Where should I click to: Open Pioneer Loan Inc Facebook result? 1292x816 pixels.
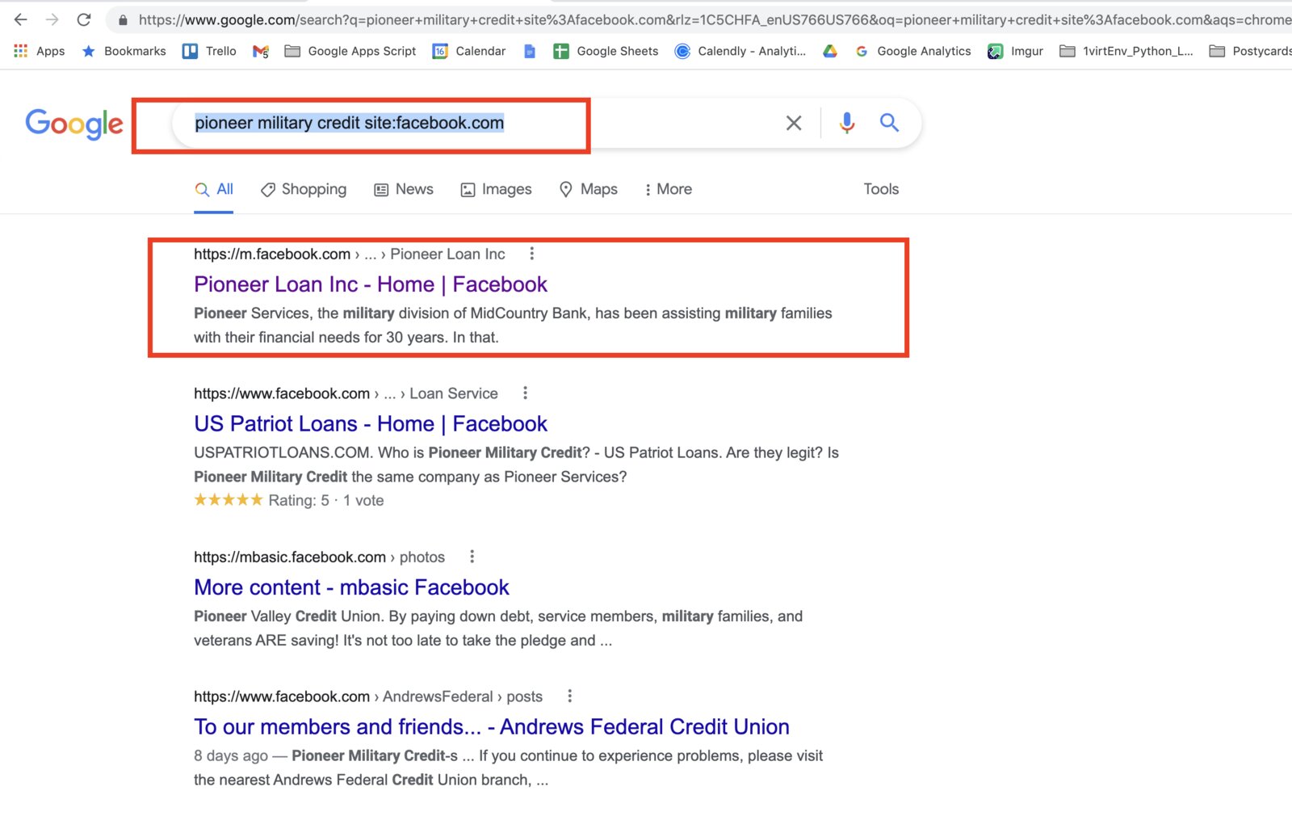coord(371,284)
